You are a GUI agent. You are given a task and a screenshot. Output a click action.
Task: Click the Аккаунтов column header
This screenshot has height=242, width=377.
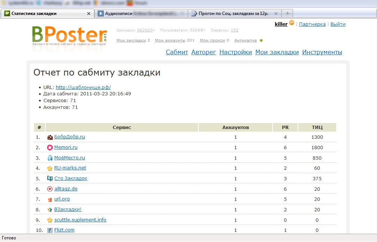[x=235, y=128]
